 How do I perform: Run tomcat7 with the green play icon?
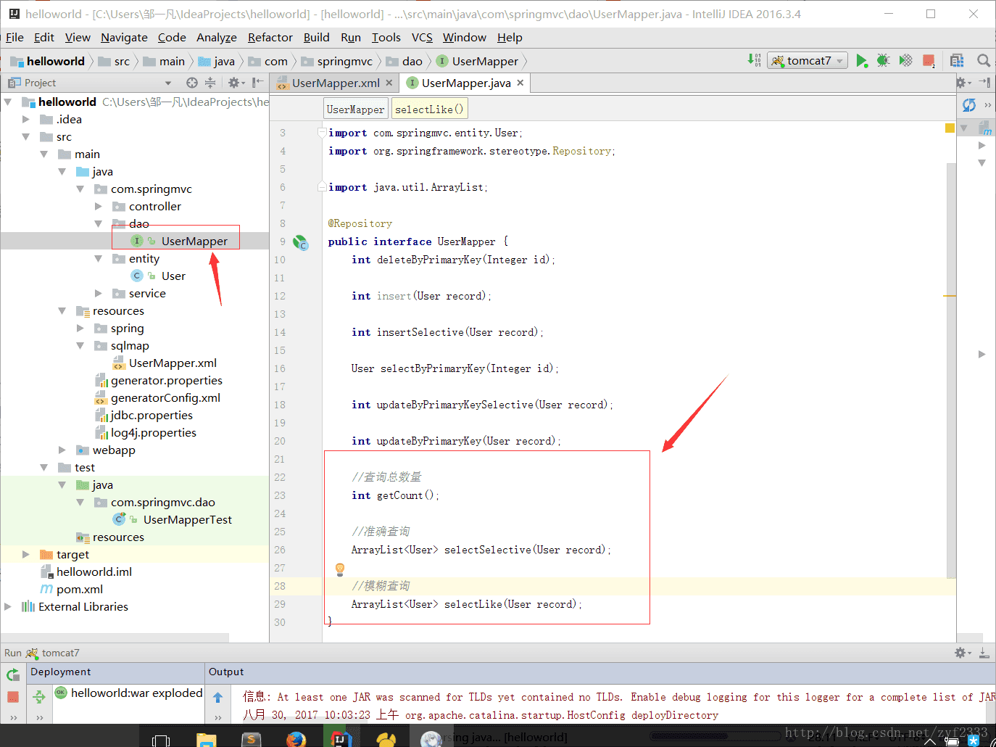click(x=861, y=61)
